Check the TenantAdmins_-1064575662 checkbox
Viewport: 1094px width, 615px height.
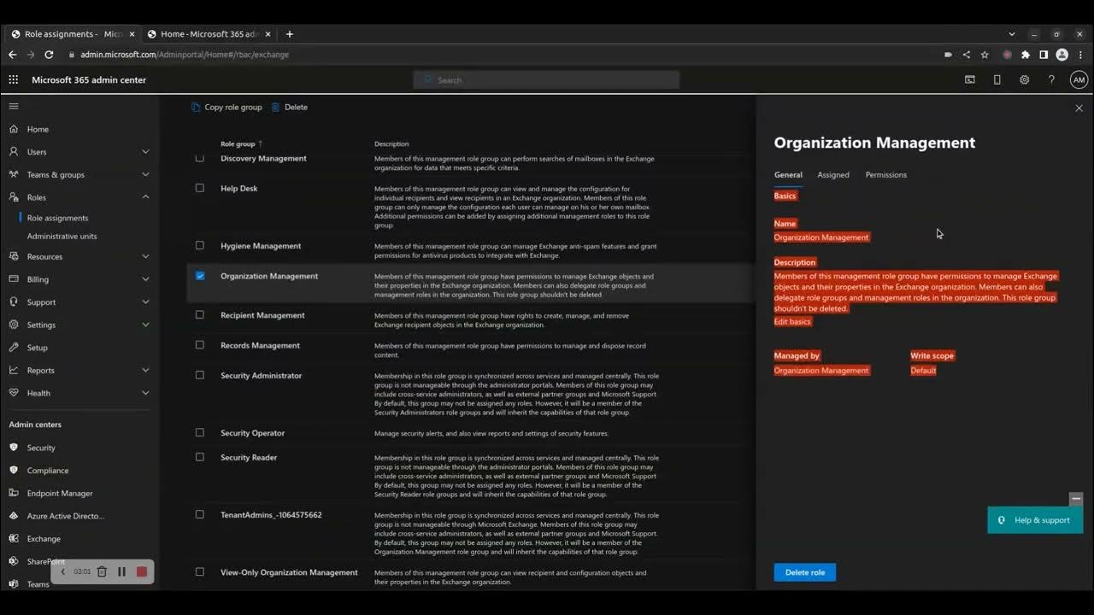tap(200, 514)
